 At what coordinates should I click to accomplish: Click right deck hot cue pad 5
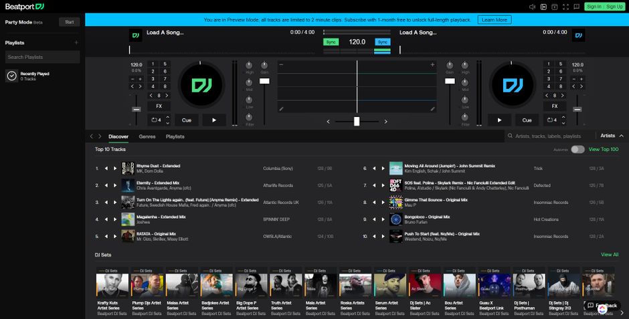(x=560, y=64)
